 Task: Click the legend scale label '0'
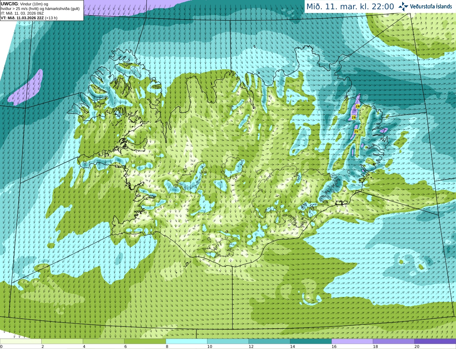(x=1, y=347)
